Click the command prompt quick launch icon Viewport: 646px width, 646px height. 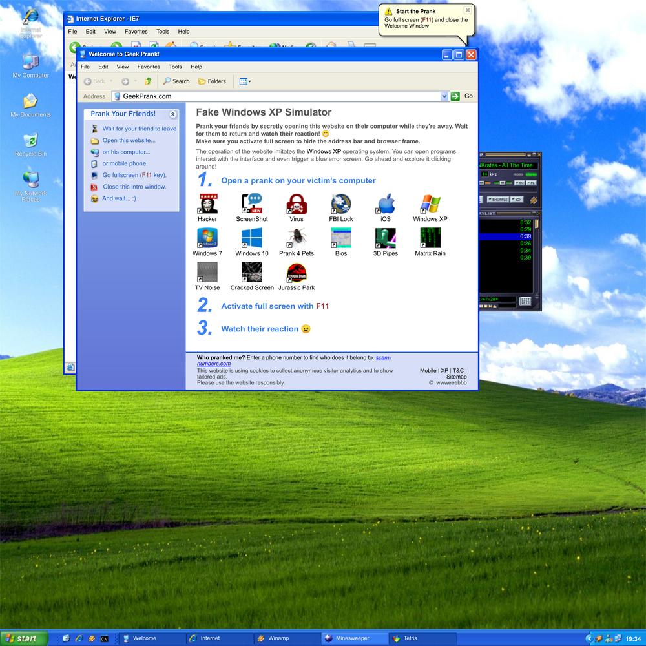[105, 639]
